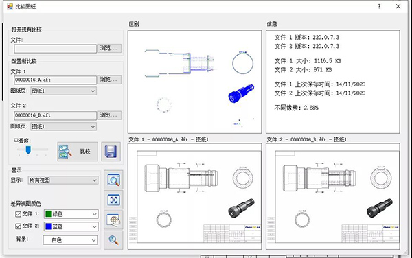The width and height of the screenshot is (412, 258).
Task: Expand the 显示 所有视图 dropdown
Action: click(x=63, y=180)
